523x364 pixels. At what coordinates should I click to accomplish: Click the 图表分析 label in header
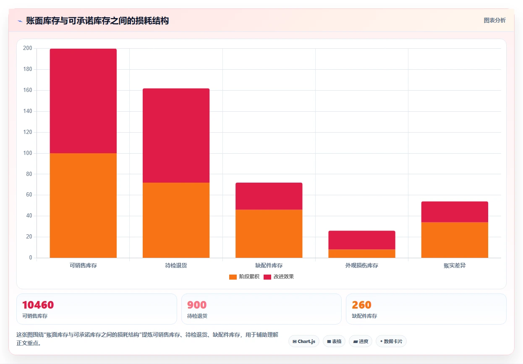494,20
